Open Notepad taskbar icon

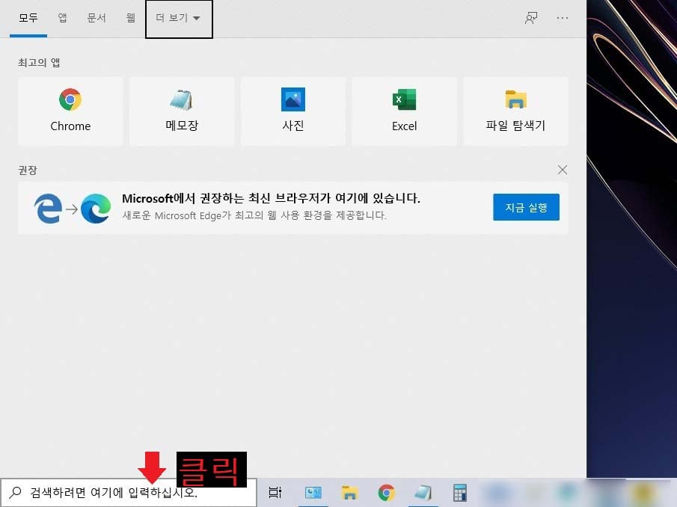(423, 492)
